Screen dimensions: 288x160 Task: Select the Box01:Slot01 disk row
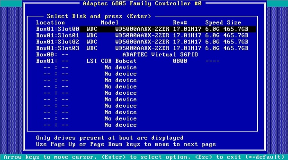coord(142,36)
